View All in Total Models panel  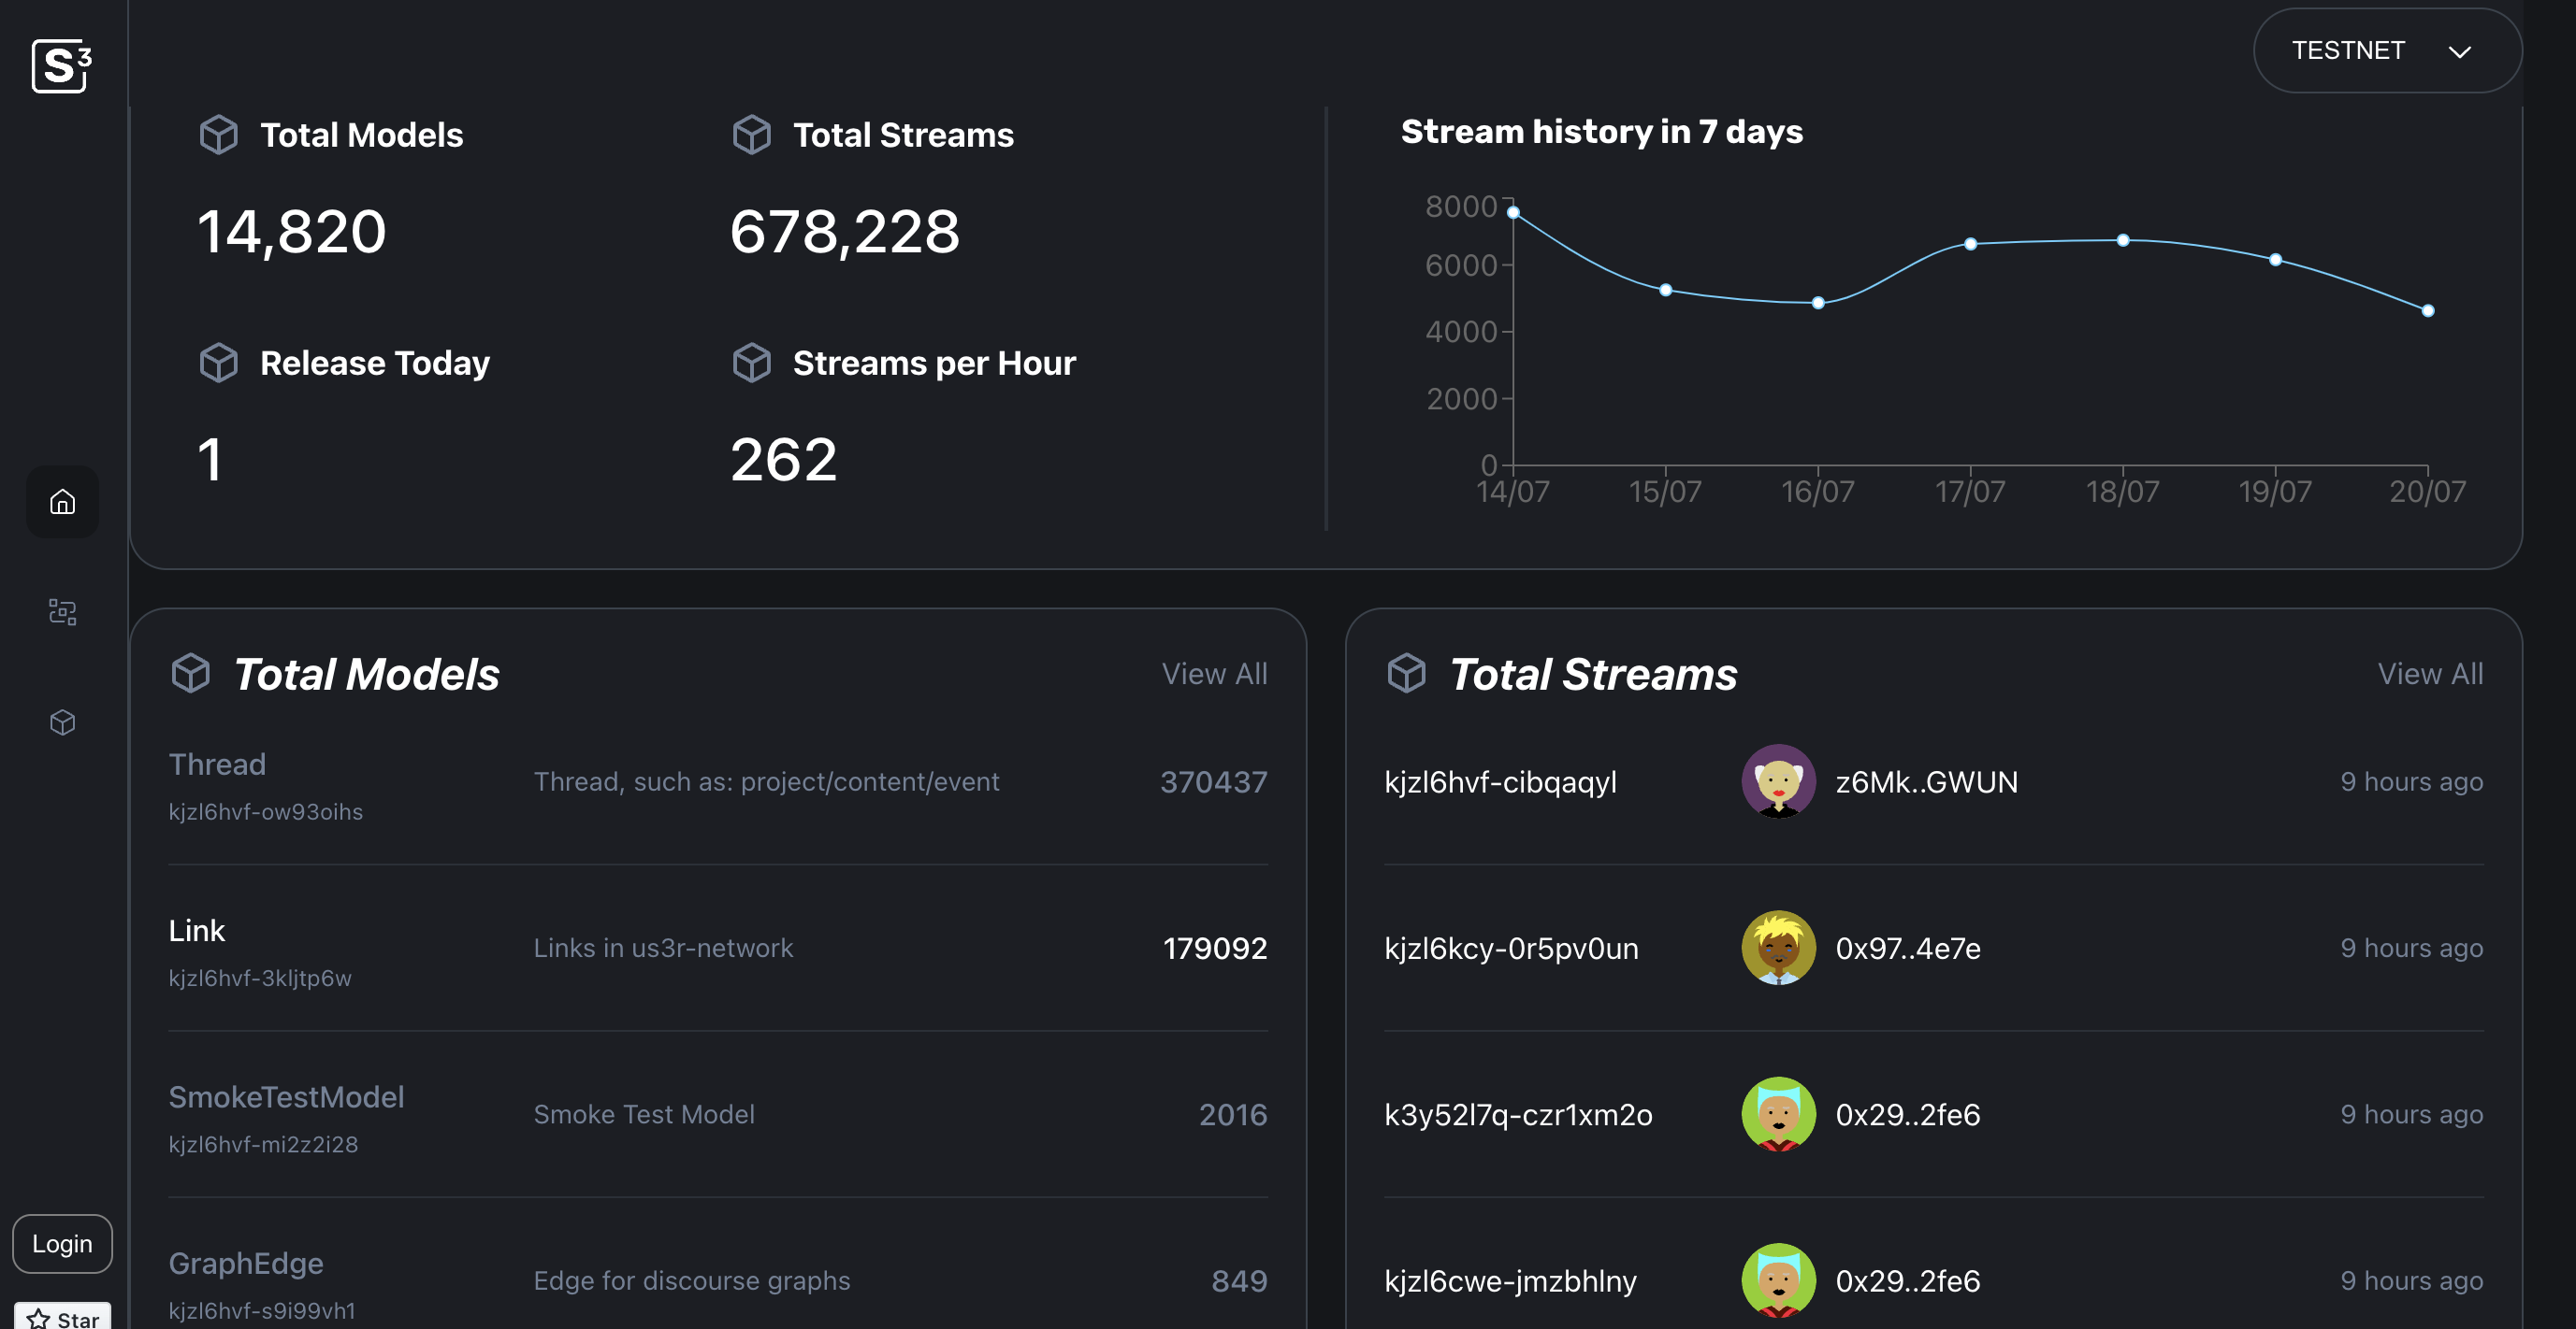(1214, 674)
